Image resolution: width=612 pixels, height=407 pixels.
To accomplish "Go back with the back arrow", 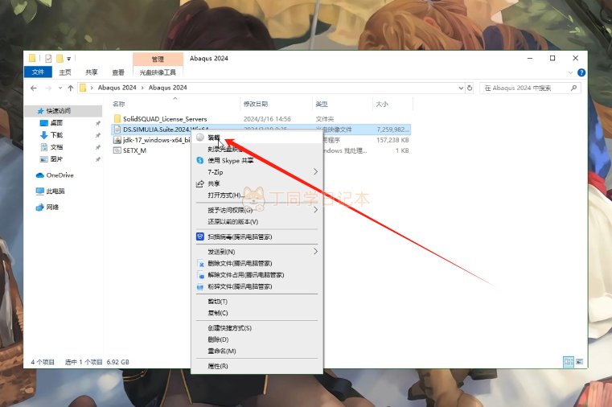I will [34, 88].
